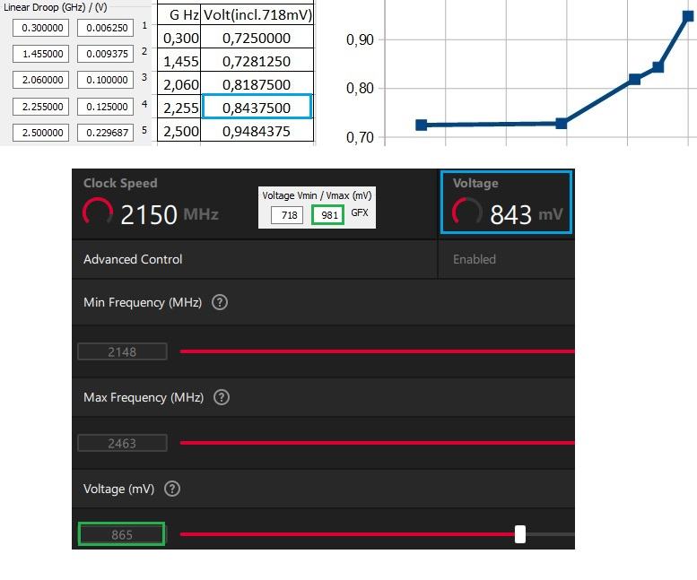Select the G Hz column header cell
The image size is (697, 580).
pos(179,14)
